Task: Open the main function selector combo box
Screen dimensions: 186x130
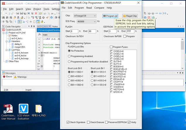Action: tap(51, 35)
